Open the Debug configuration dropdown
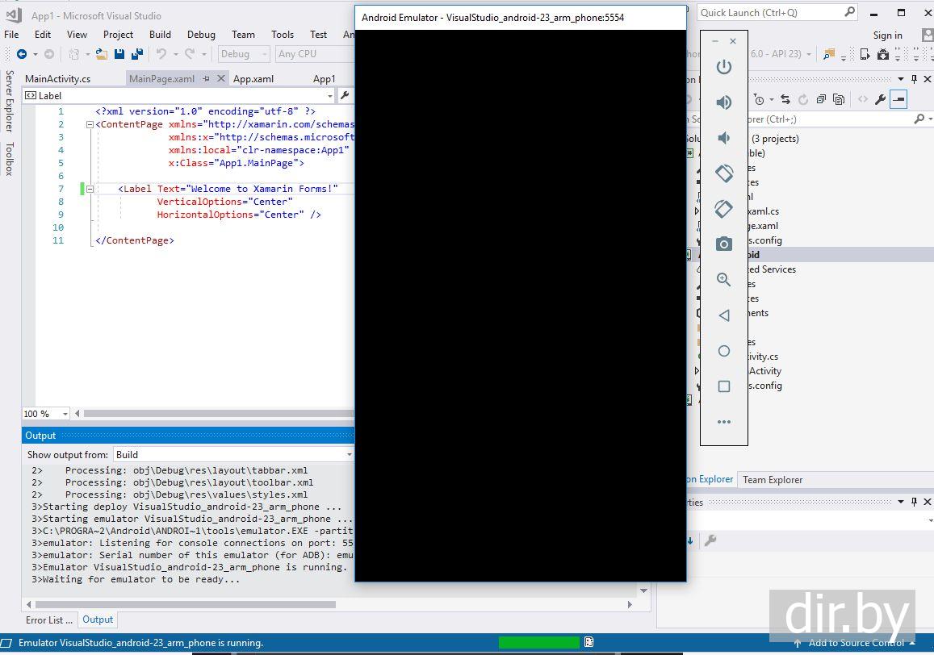This screenshot has height=655, width=934. coord(243,54)
